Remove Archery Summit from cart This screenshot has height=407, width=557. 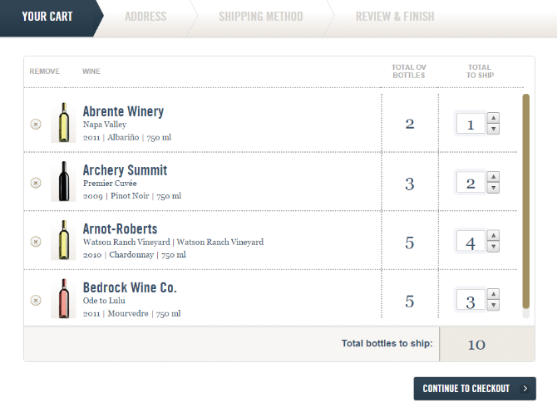pyautogui.click(x=36, y=183)
